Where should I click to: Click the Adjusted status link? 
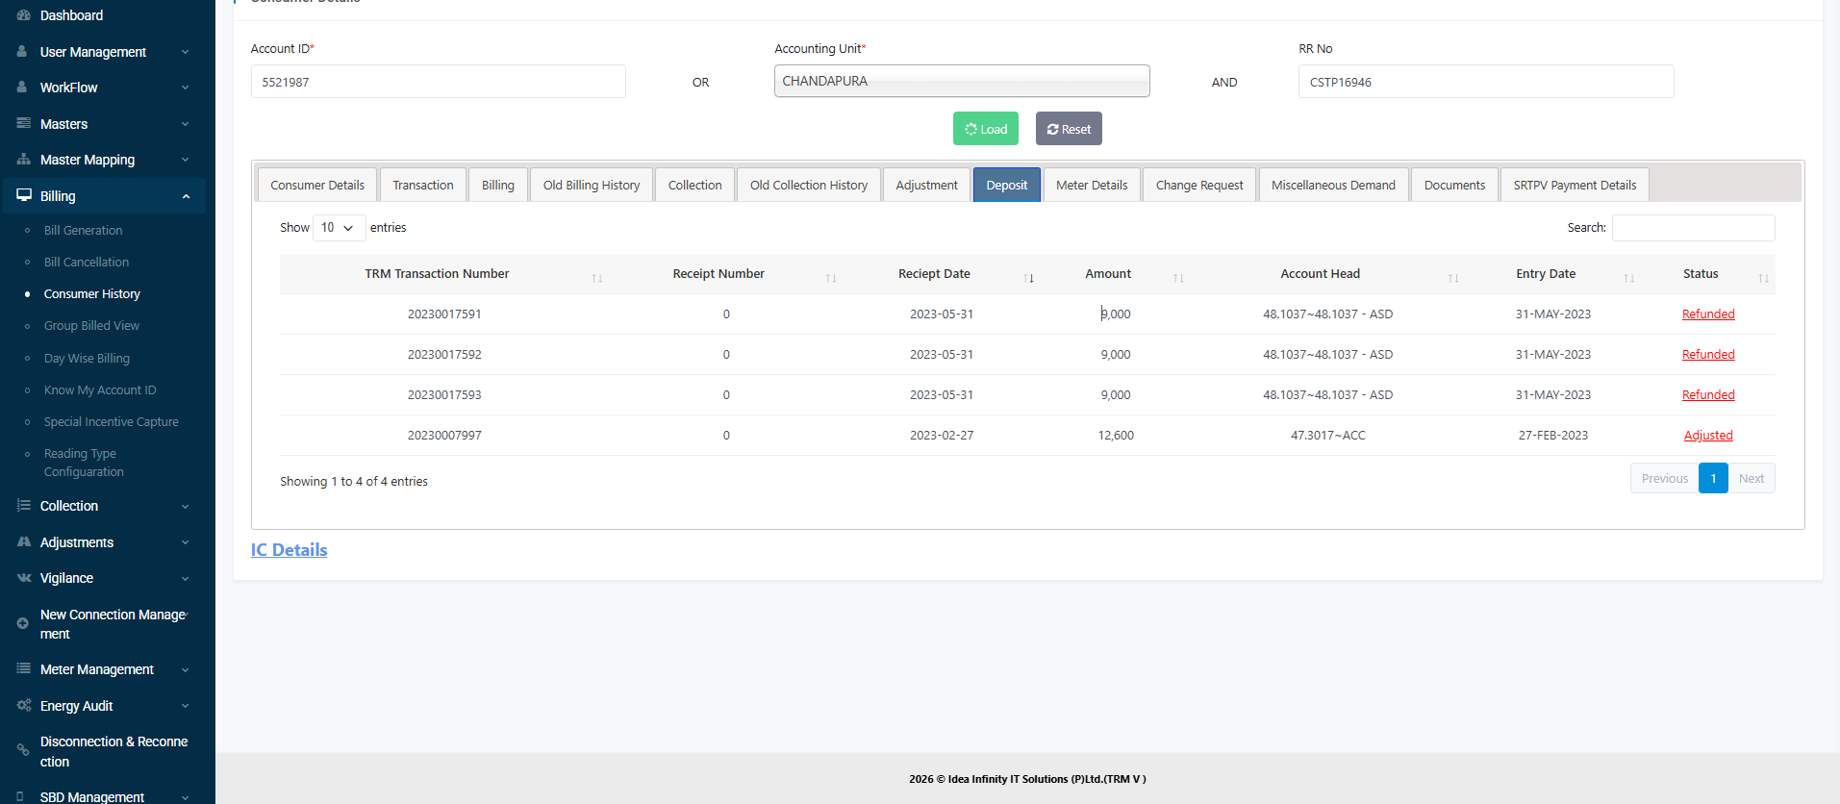click(x=1707, y=436)
